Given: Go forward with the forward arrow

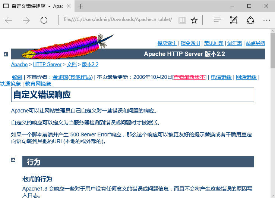Looking at the screenshot, I should (26, 21).
